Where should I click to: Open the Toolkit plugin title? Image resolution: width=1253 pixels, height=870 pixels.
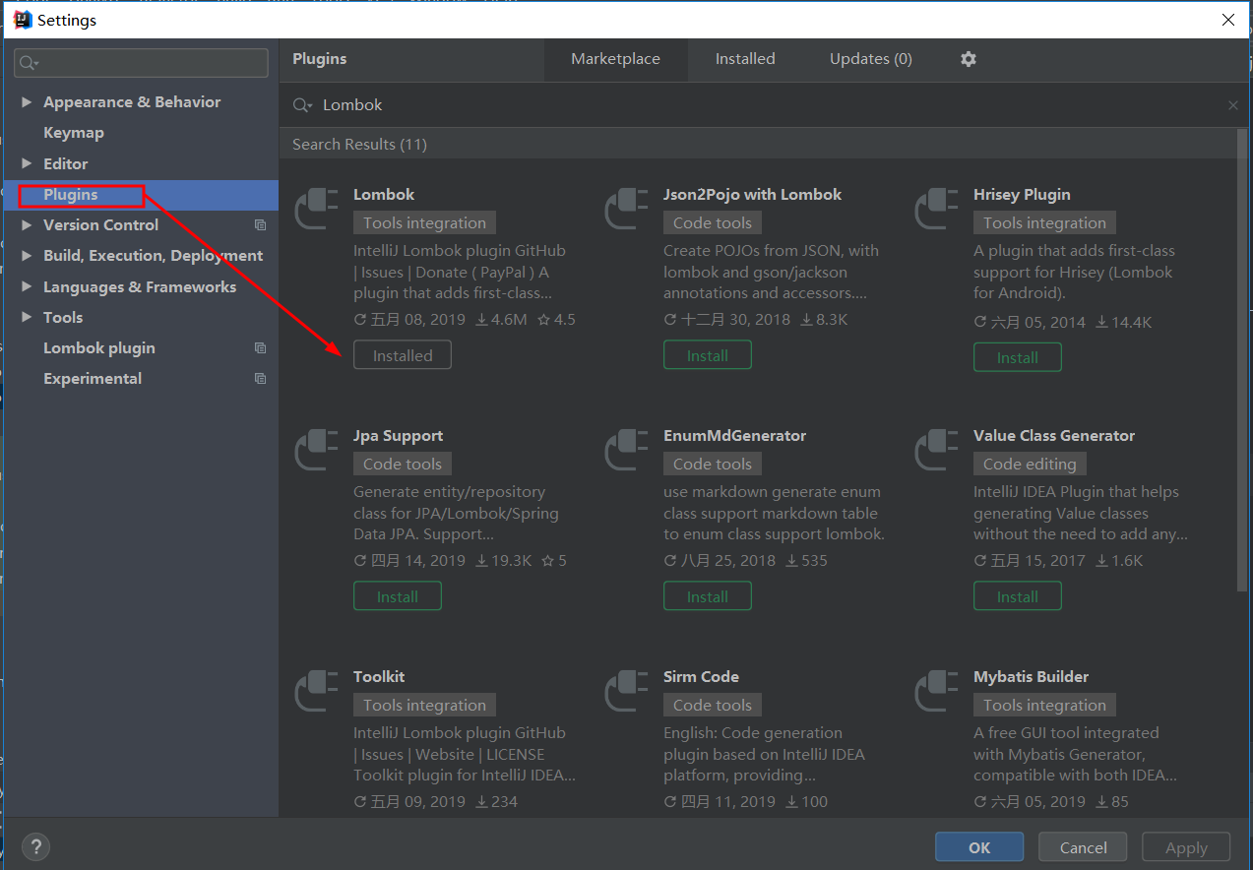379,677
